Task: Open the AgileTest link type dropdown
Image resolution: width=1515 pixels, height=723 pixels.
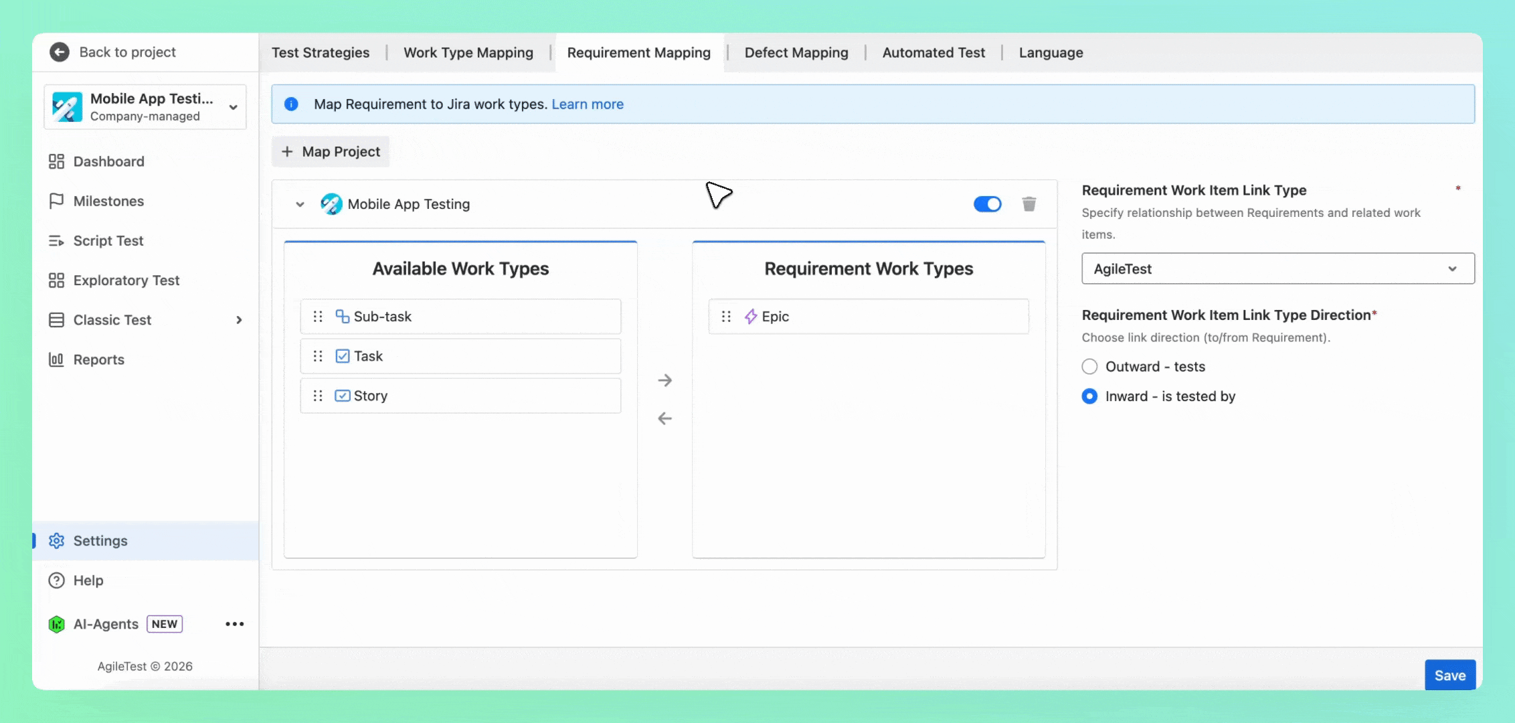Action: point(1278,268)
